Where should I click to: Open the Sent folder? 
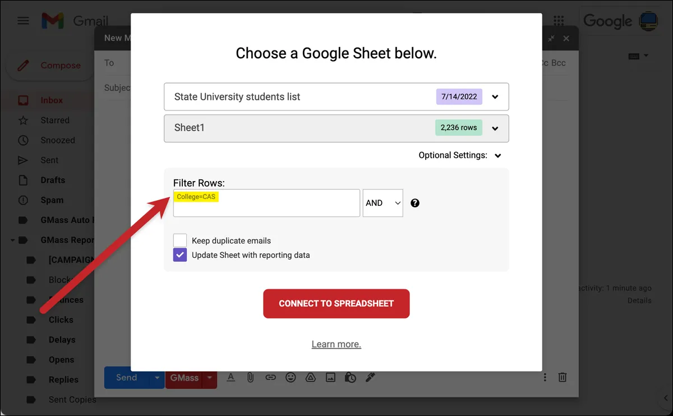tap(49, 160)
